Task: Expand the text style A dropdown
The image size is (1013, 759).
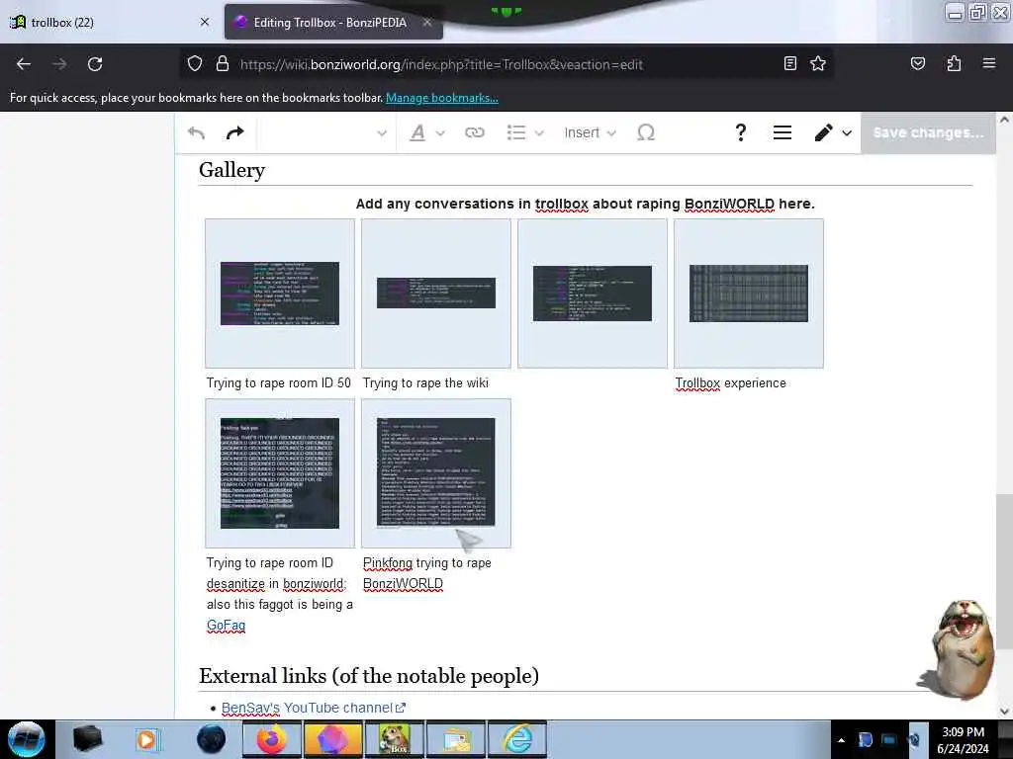Action: tap(427, 133)
